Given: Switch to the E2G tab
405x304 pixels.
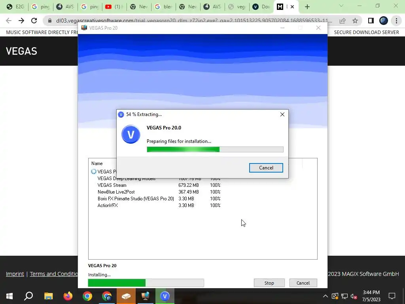Looking at the screenshot, I should point(15,7).
